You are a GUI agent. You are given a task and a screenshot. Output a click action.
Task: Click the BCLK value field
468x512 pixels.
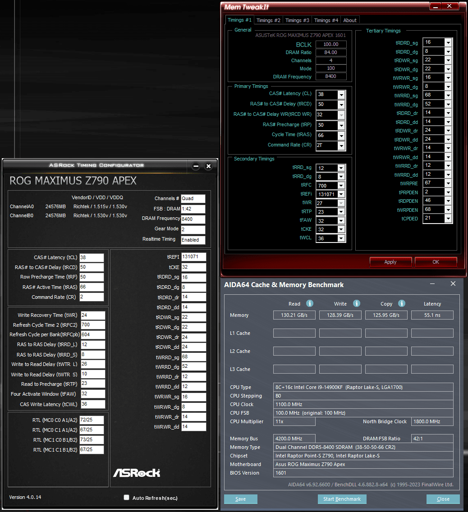(x=331, y=45)
